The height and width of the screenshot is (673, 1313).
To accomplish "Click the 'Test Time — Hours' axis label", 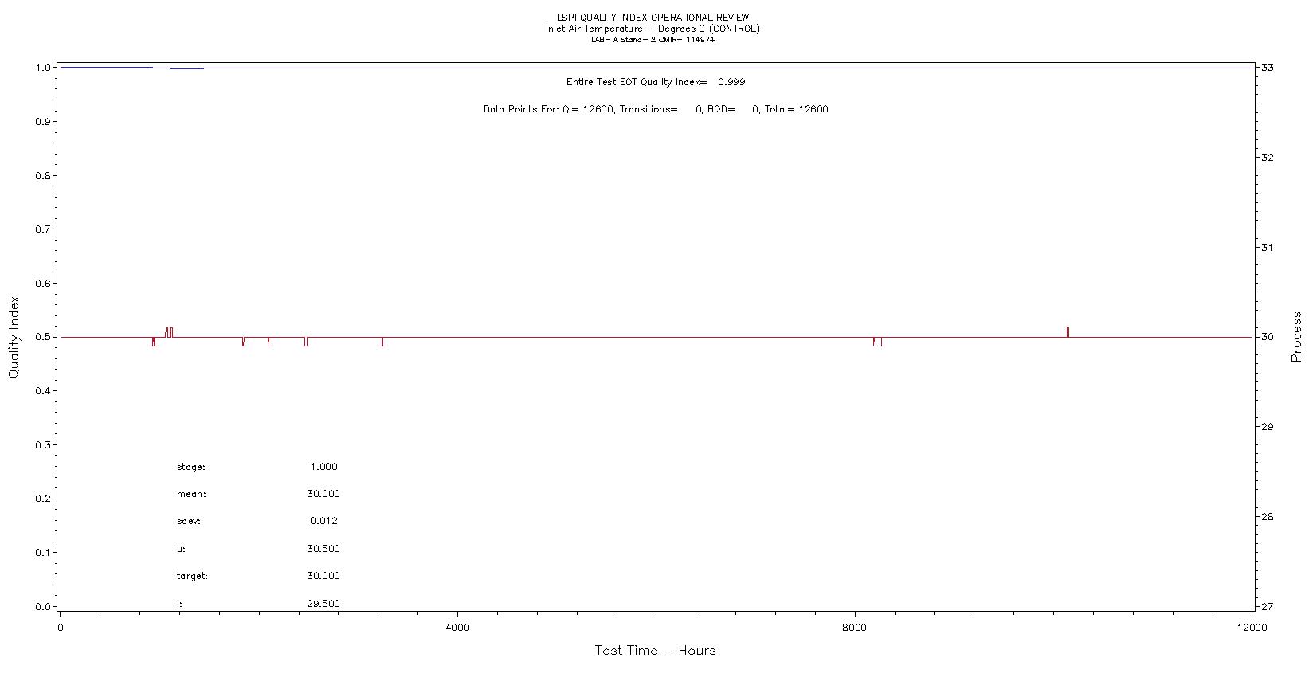I will pyautogui.click(x=655, y=651).
